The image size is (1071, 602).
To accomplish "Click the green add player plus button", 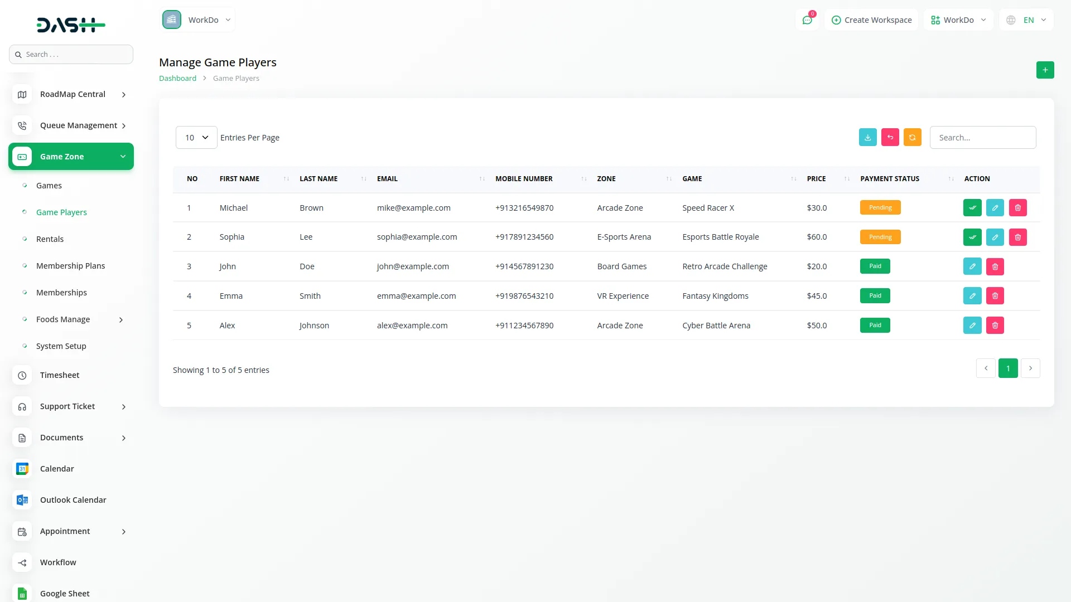I will [x=1045, y=70].
